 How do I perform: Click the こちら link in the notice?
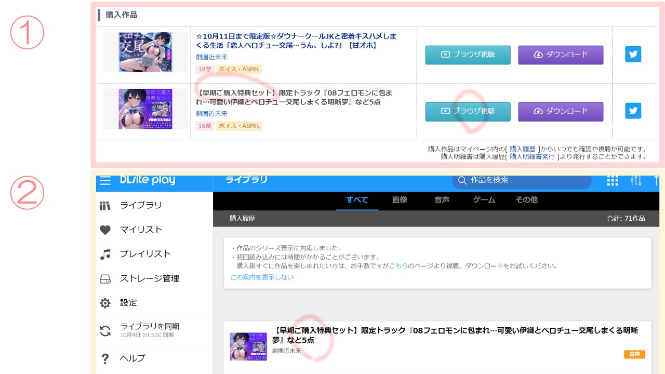398,265
